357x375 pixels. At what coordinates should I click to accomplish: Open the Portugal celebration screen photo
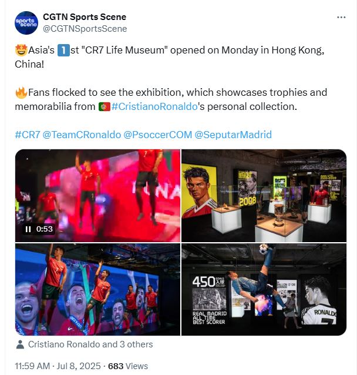pyautogui.click(x=97, y=290)
